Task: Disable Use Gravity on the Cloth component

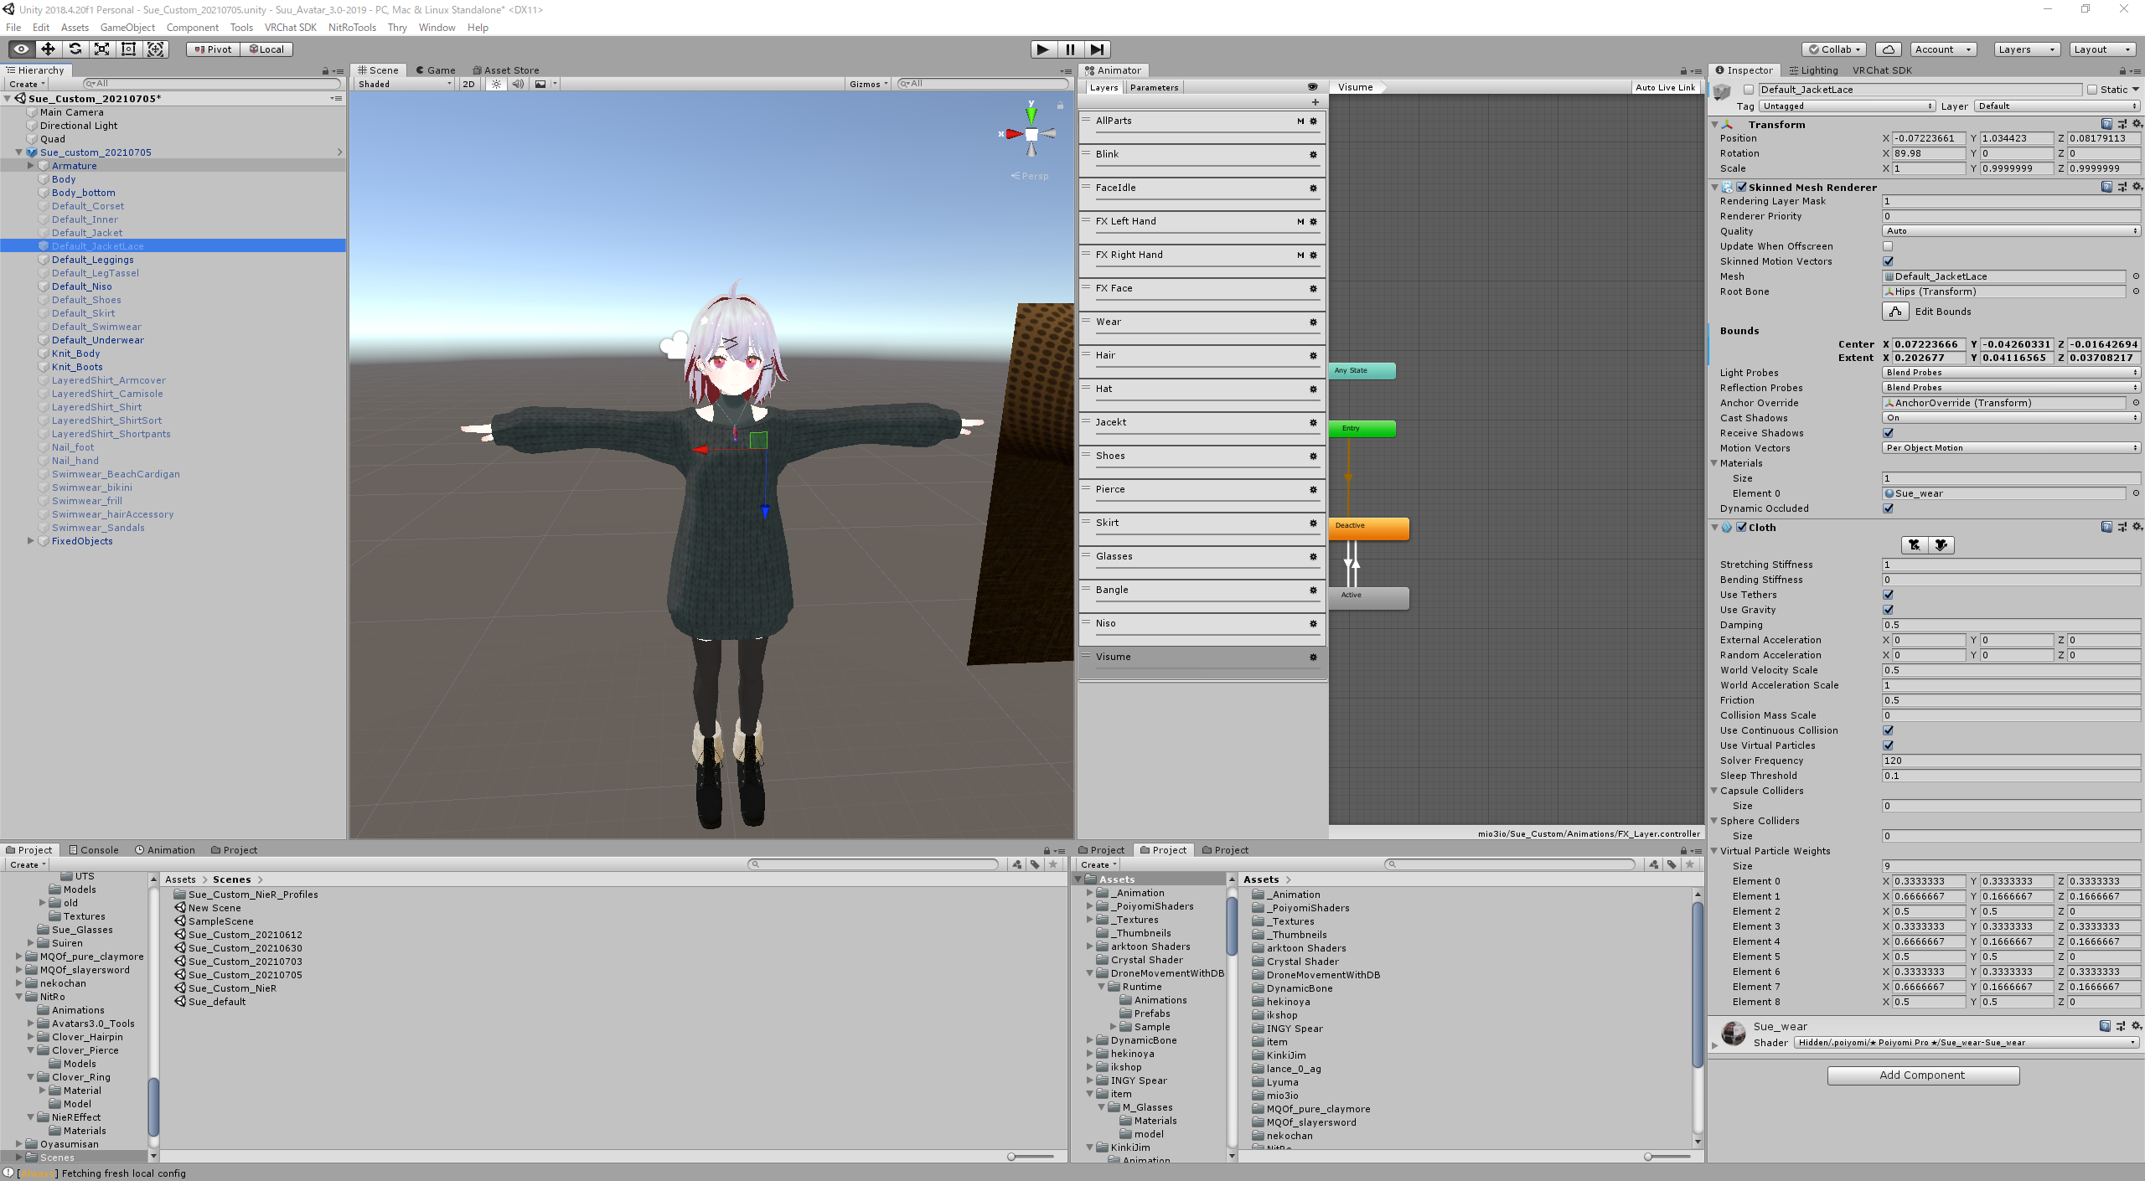Action: click(1888, 610)
